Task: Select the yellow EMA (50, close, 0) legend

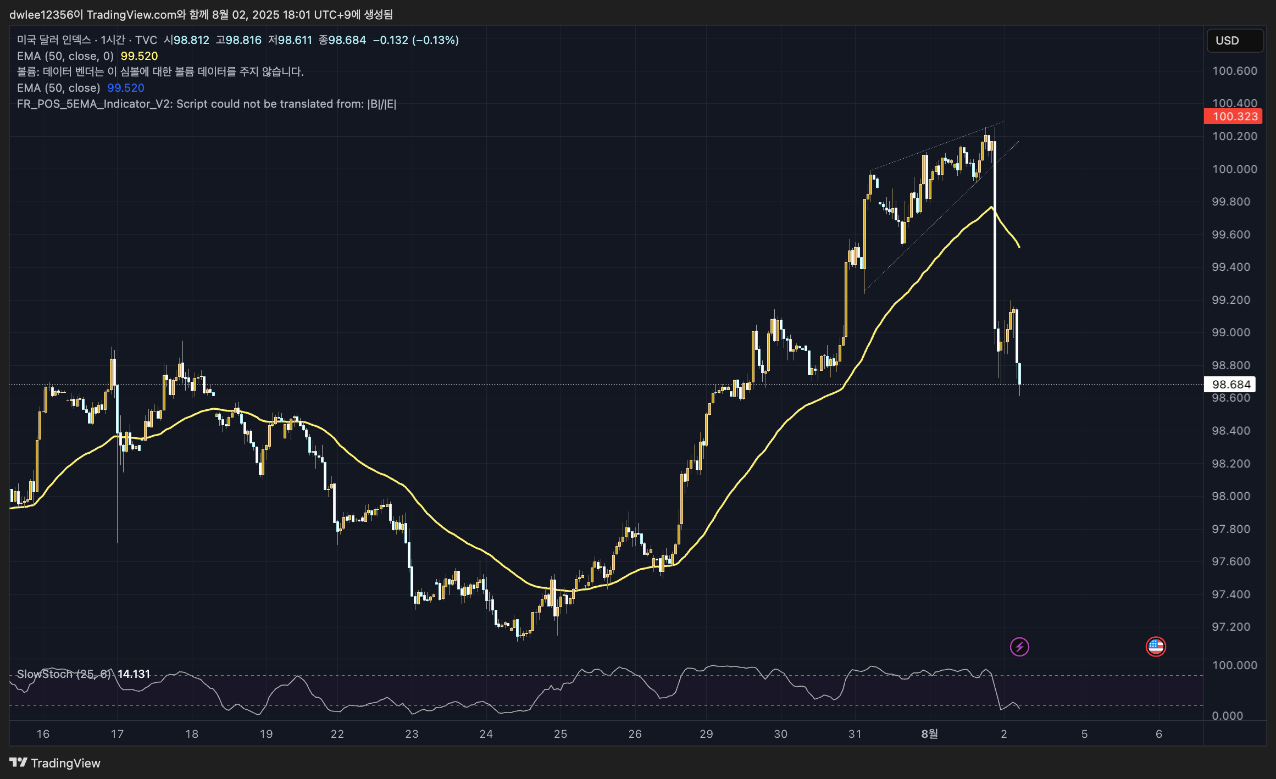Action: coord(87,56)
